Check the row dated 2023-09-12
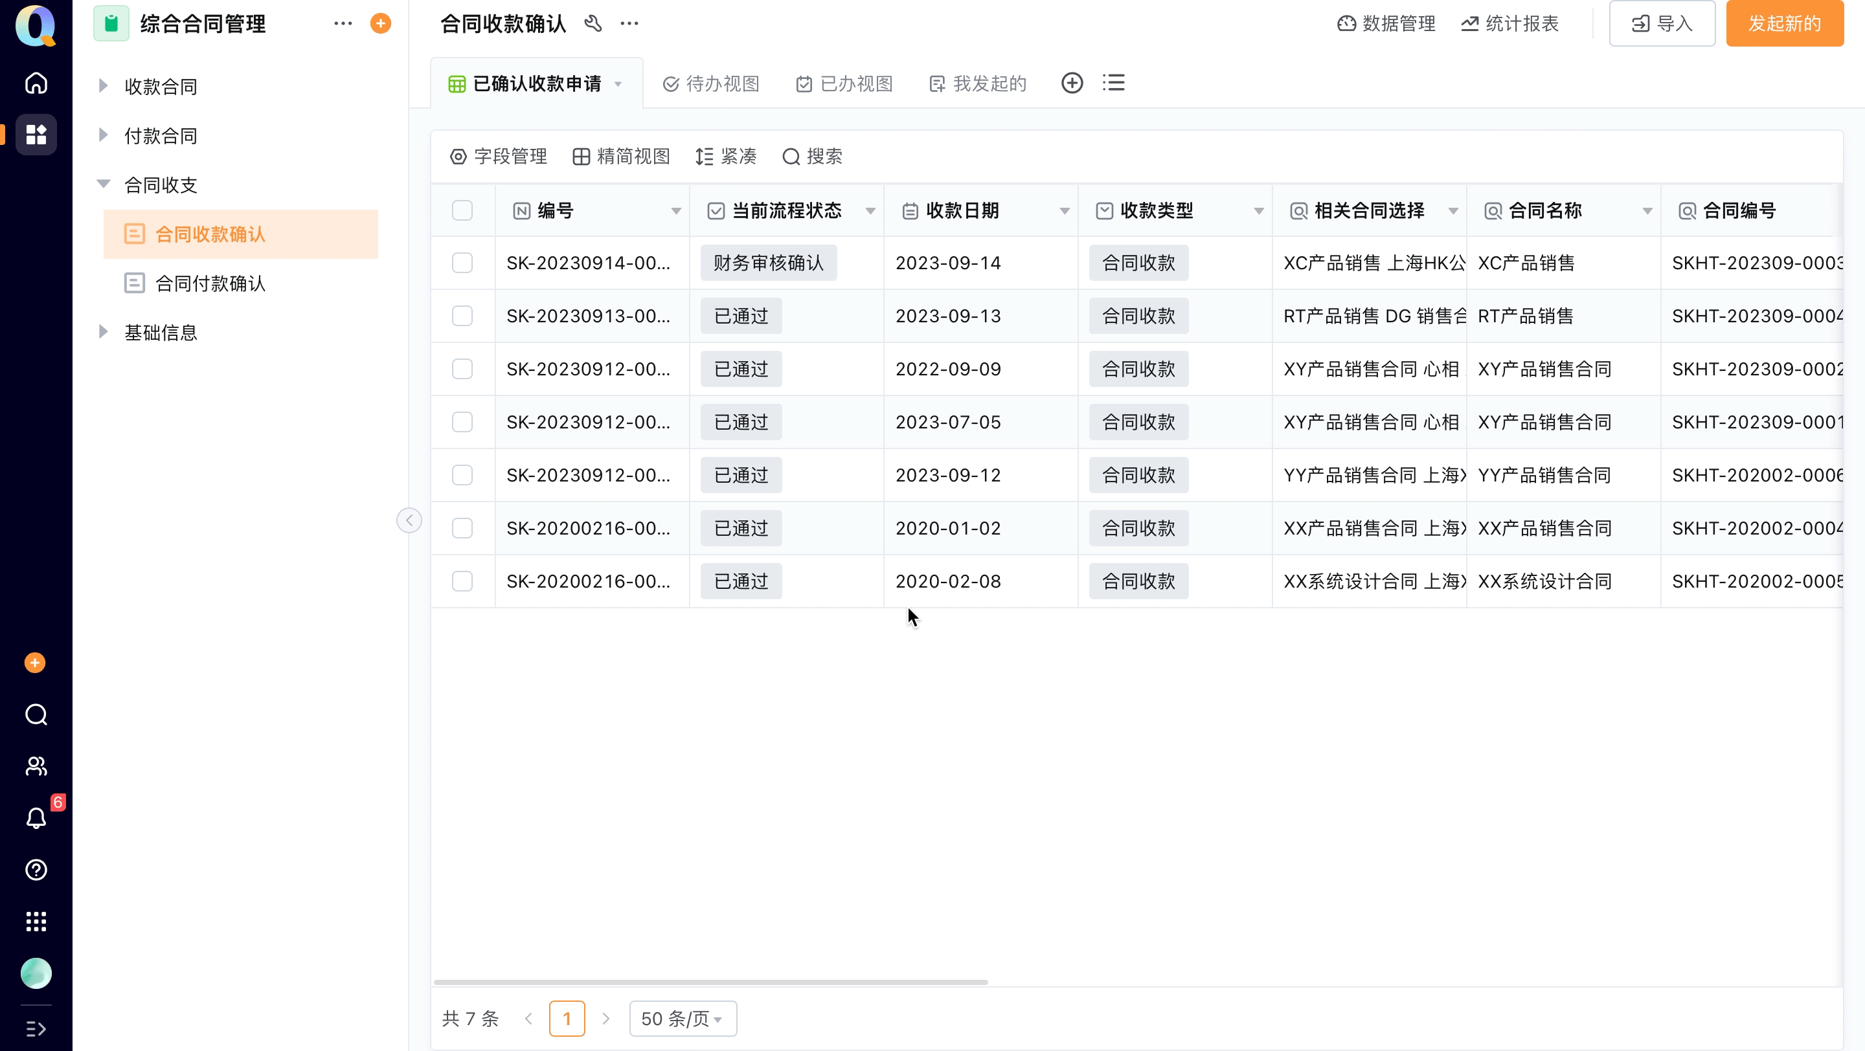1865x1051 pixels. coord(462,475)
